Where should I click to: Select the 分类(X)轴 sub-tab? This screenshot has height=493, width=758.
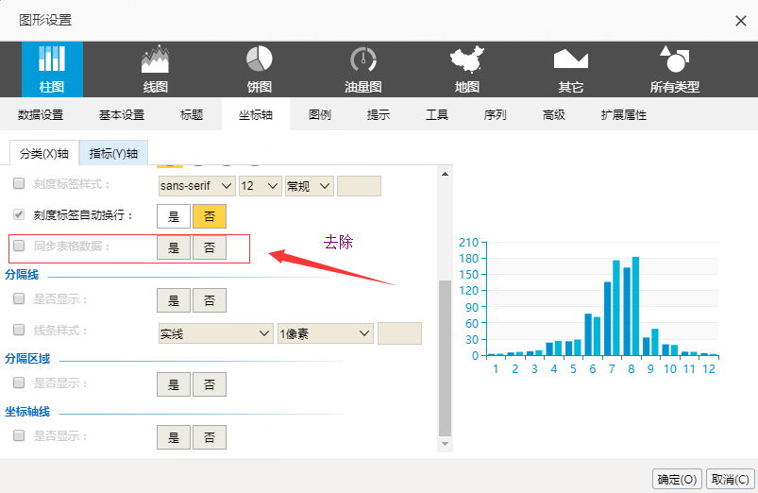(x=44, y=153)
